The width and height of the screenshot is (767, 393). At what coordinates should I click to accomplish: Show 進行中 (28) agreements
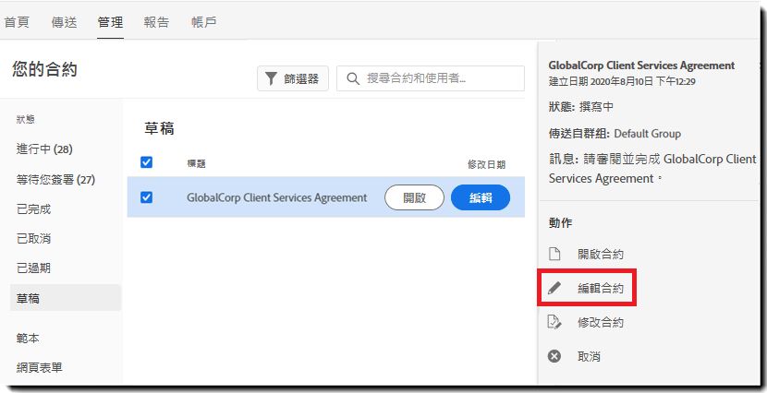pyautogui.click(x=44, y=149)
